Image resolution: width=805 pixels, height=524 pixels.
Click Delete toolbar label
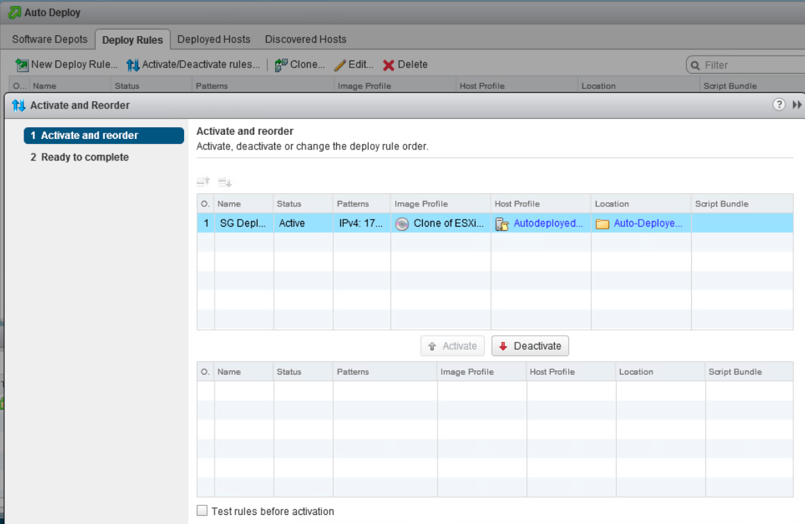coord(413,65)
